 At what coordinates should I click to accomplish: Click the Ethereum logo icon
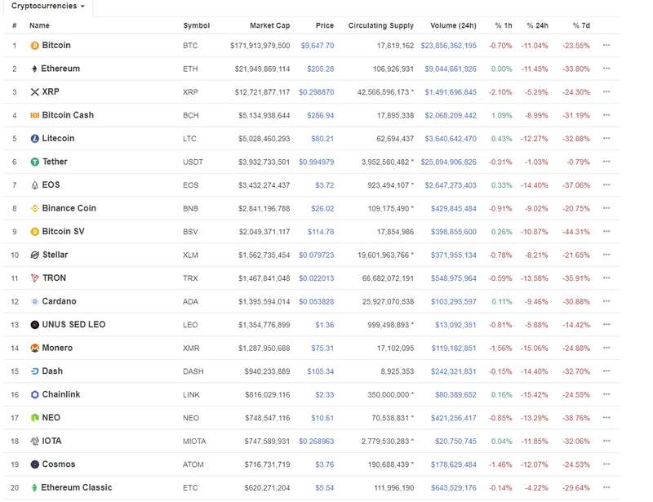33,69
